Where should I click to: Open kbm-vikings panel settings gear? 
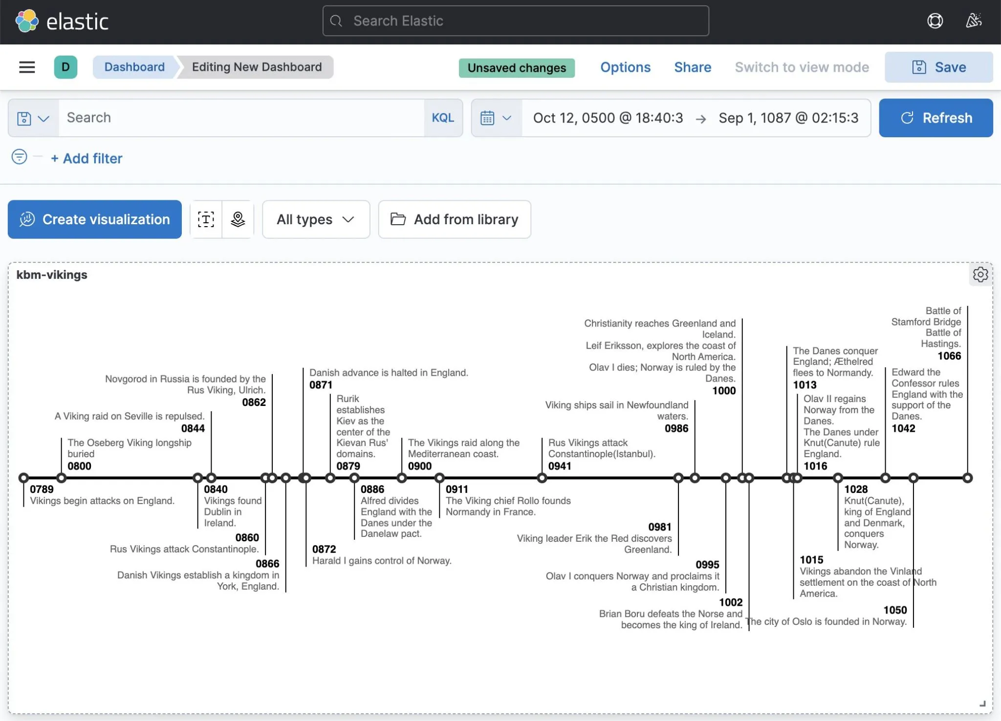pyautogui.click(x=980, y=275)
